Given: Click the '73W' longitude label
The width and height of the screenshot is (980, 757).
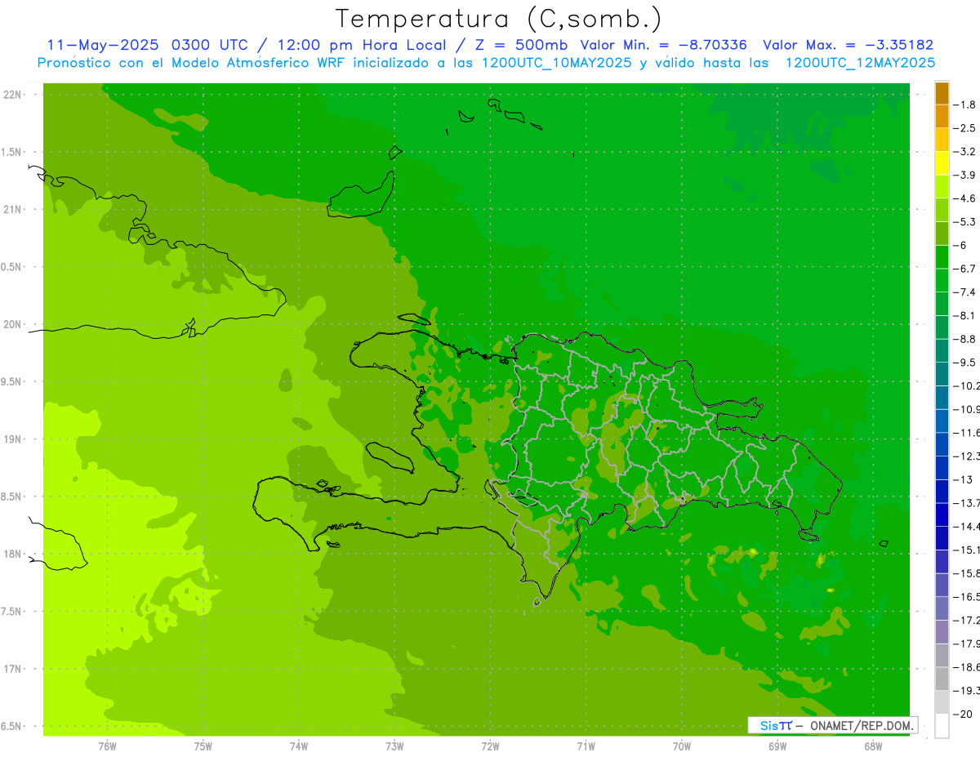Looking at the screenshot, I should tap(394, 746).
